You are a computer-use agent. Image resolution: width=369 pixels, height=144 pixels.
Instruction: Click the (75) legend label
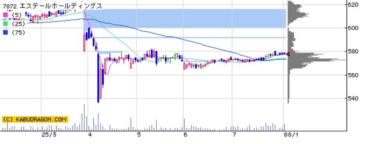(18, 33)
